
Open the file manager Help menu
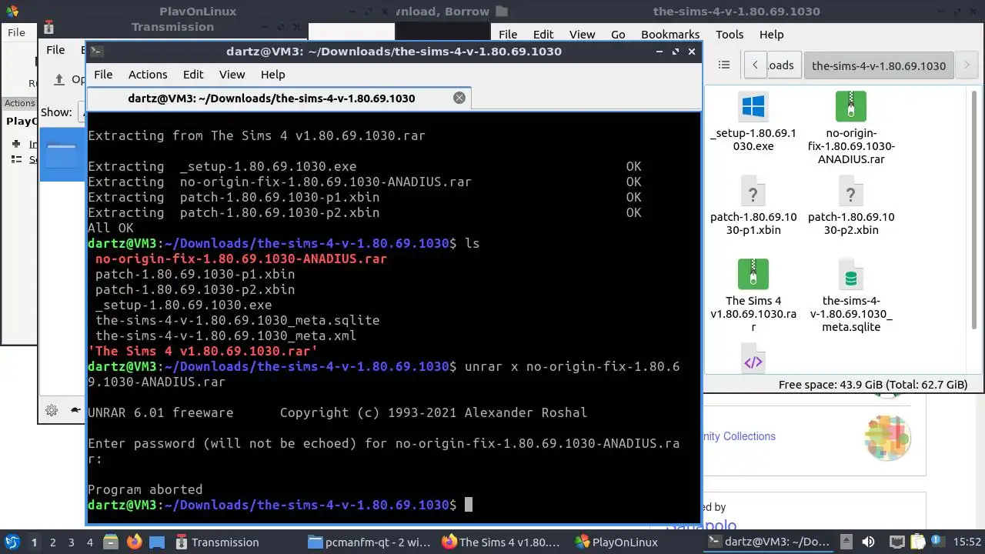click(771, 35)
